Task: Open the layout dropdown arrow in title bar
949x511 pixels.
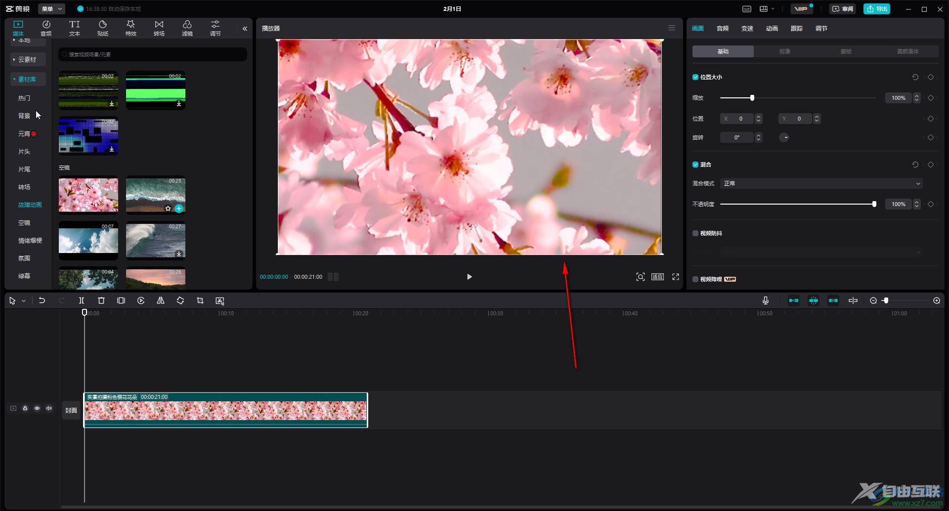Action: click(x=773, y=9)
